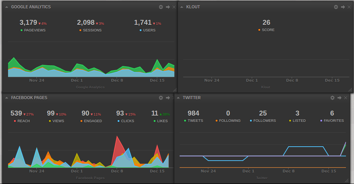Toggle the Facebook Reach series legend

(x=22, y=121)
